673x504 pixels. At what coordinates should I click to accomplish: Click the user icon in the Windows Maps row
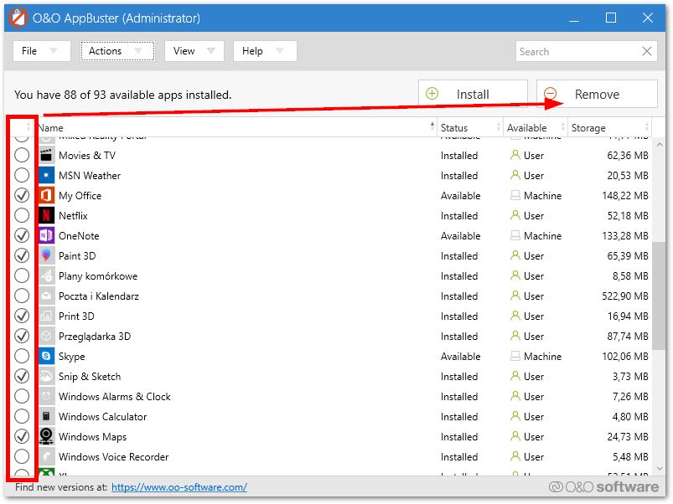(x=515, y=437)
